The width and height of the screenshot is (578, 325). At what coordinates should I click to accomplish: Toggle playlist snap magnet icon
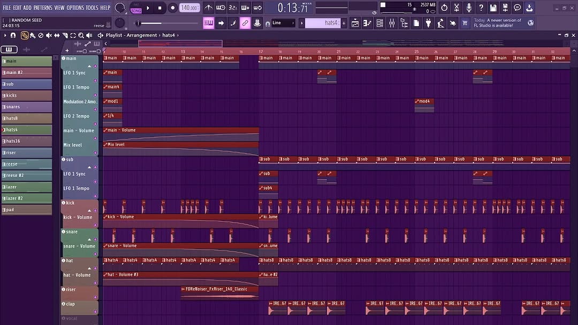[x=13, y=35]
